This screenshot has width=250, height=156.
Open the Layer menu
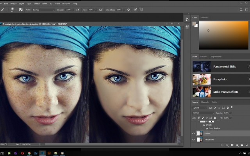point(21,4)
